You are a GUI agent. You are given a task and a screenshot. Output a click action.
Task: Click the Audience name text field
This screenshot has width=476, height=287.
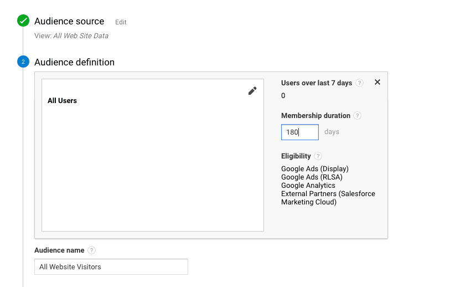tap(111, 266)
